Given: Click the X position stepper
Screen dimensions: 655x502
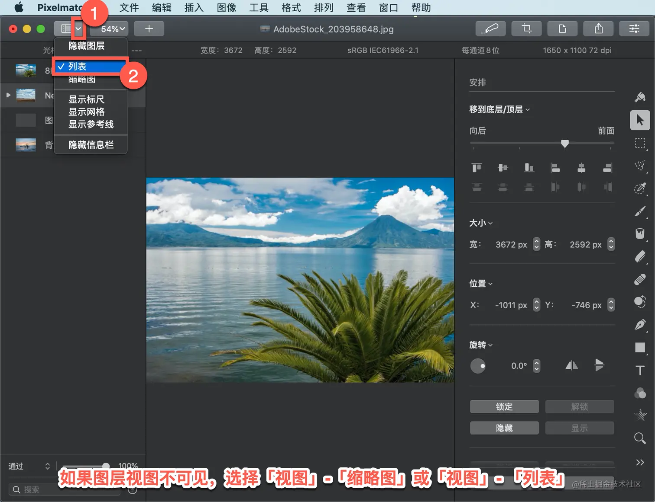Looking at the screenshot, I should [536, 305].
